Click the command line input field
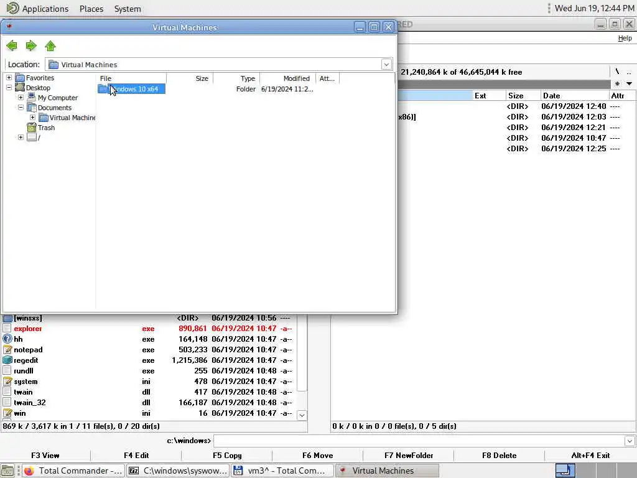Viewport: 637px width, 478px height. click(x=419, y=441)
